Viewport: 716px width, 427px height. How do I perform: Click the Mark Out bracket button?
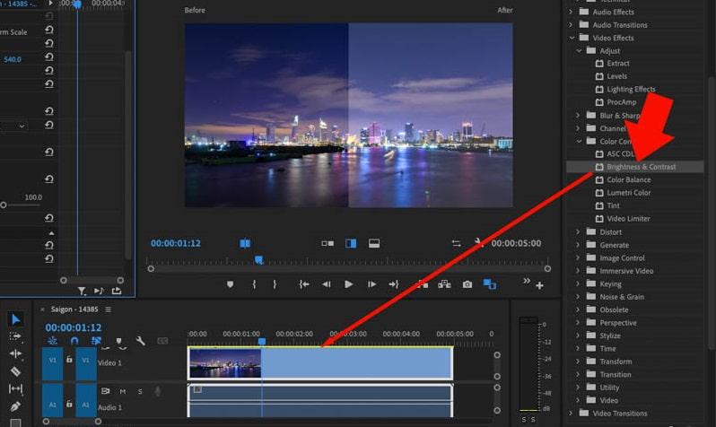[x=275, y=284]
